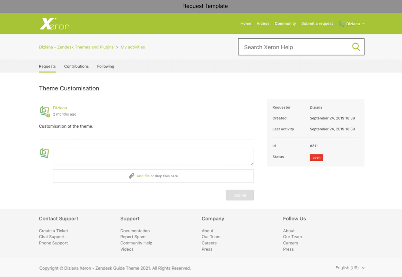Image resolution: width=402 pixels, height=277 pixels.
Task: Open the Diziana user menu dropdown
Action: [355, 24]
